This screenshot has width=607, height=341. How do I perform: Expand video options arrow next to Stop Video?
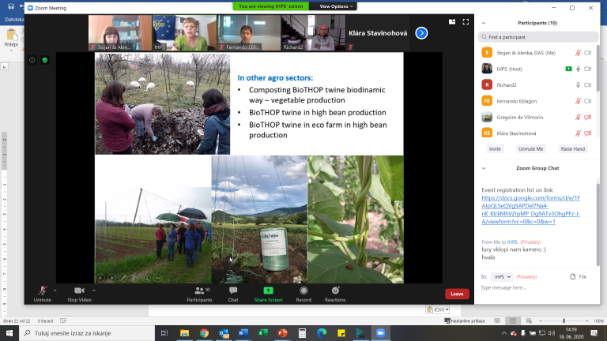pyautogui.click(x=94, y=290)
